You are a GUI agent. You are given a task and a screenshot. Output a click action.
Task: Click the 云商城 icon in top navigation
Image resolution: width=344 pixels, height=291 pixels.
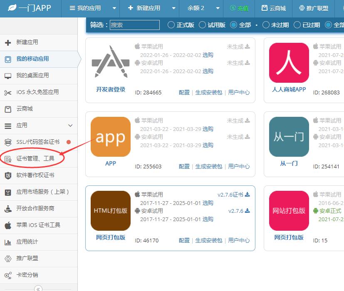[265, 8]
